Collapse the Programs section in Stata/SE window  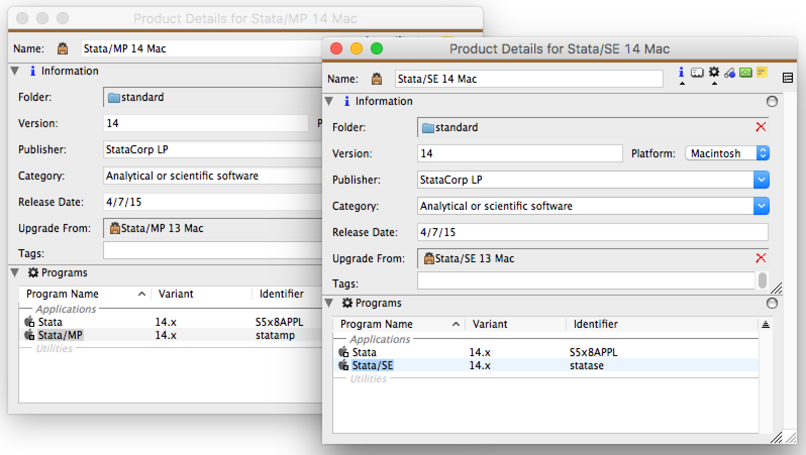pyautogui.click(x=329, y=303)
